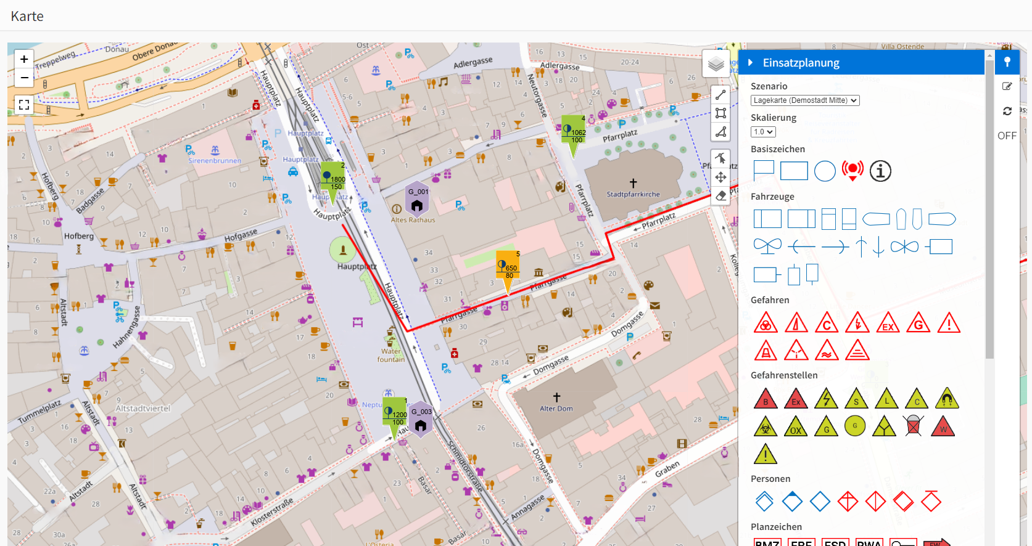Image resolution: width=1032 pixels, height=546 pixels.
Task: Select the blue diamond with roof chevron
Action: point(764,501)
